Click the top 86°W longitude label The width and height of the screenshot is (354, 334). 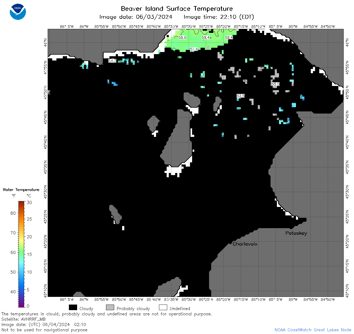84,26
